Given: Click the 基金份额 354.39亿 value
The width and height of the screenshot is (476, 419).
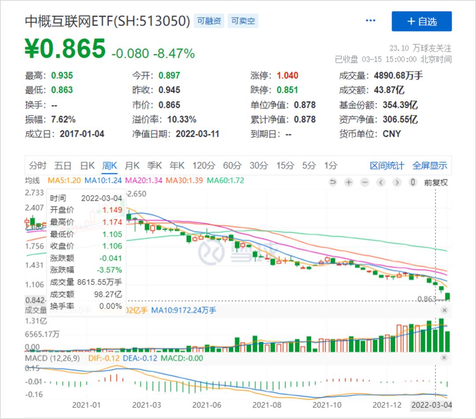Looking at the screenshot, I should [x=400, y=105].
